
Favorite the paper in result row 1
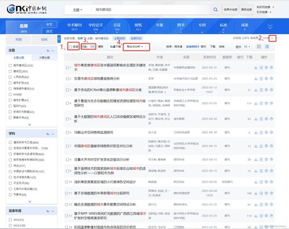(x=266, y=67)
